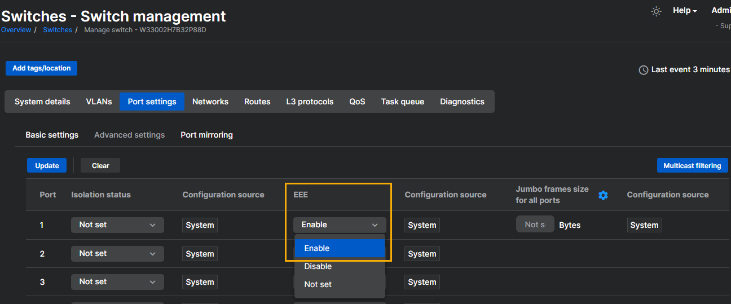Follow the Overview breadcrumb link
The height and width of the screenshot is (304, 731).
point(16,30)
